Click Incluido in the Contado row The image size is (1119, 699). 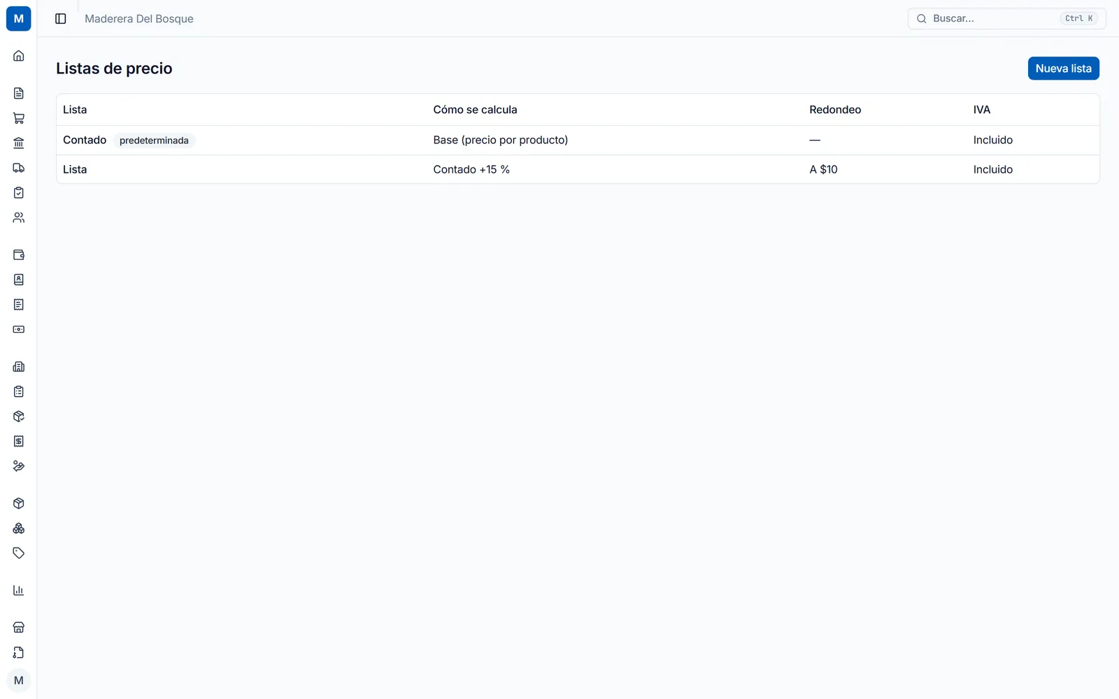pos(992,140)
